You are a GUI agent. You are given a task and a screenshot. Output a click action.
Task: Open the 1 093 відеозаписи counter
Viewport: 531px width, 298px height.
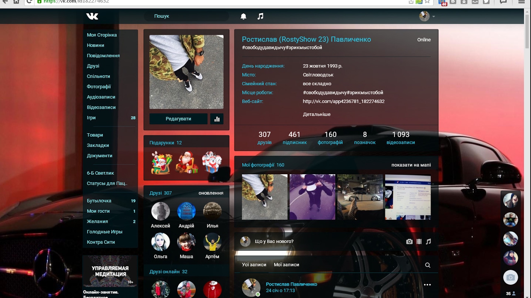401,138
